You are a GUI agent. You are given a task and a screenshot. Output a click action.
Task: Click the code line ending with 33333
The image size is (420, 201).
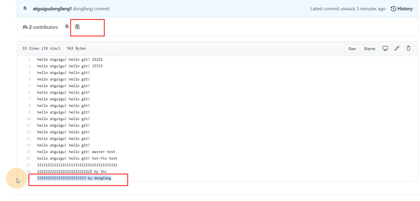click(x=70, y=66)
